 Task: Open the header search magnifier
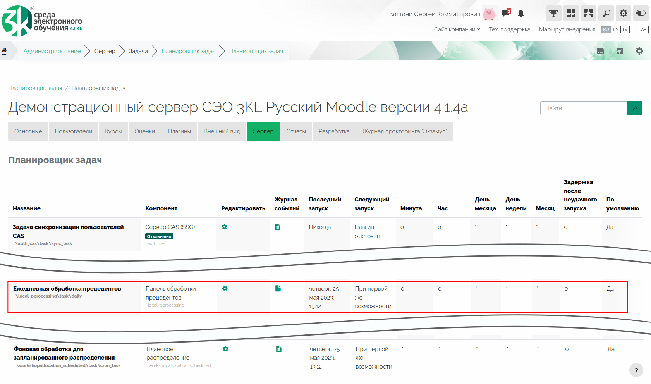(x=606, y=13)
